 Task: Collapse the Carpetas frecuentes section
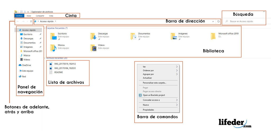click(44, 28)
